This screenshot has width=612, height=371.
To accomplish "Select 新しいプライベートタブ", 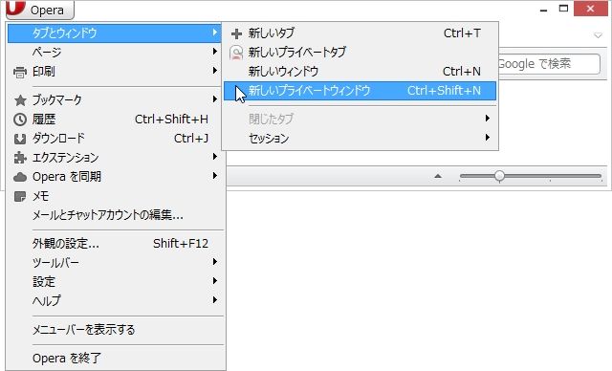I will tap(360, 53).
